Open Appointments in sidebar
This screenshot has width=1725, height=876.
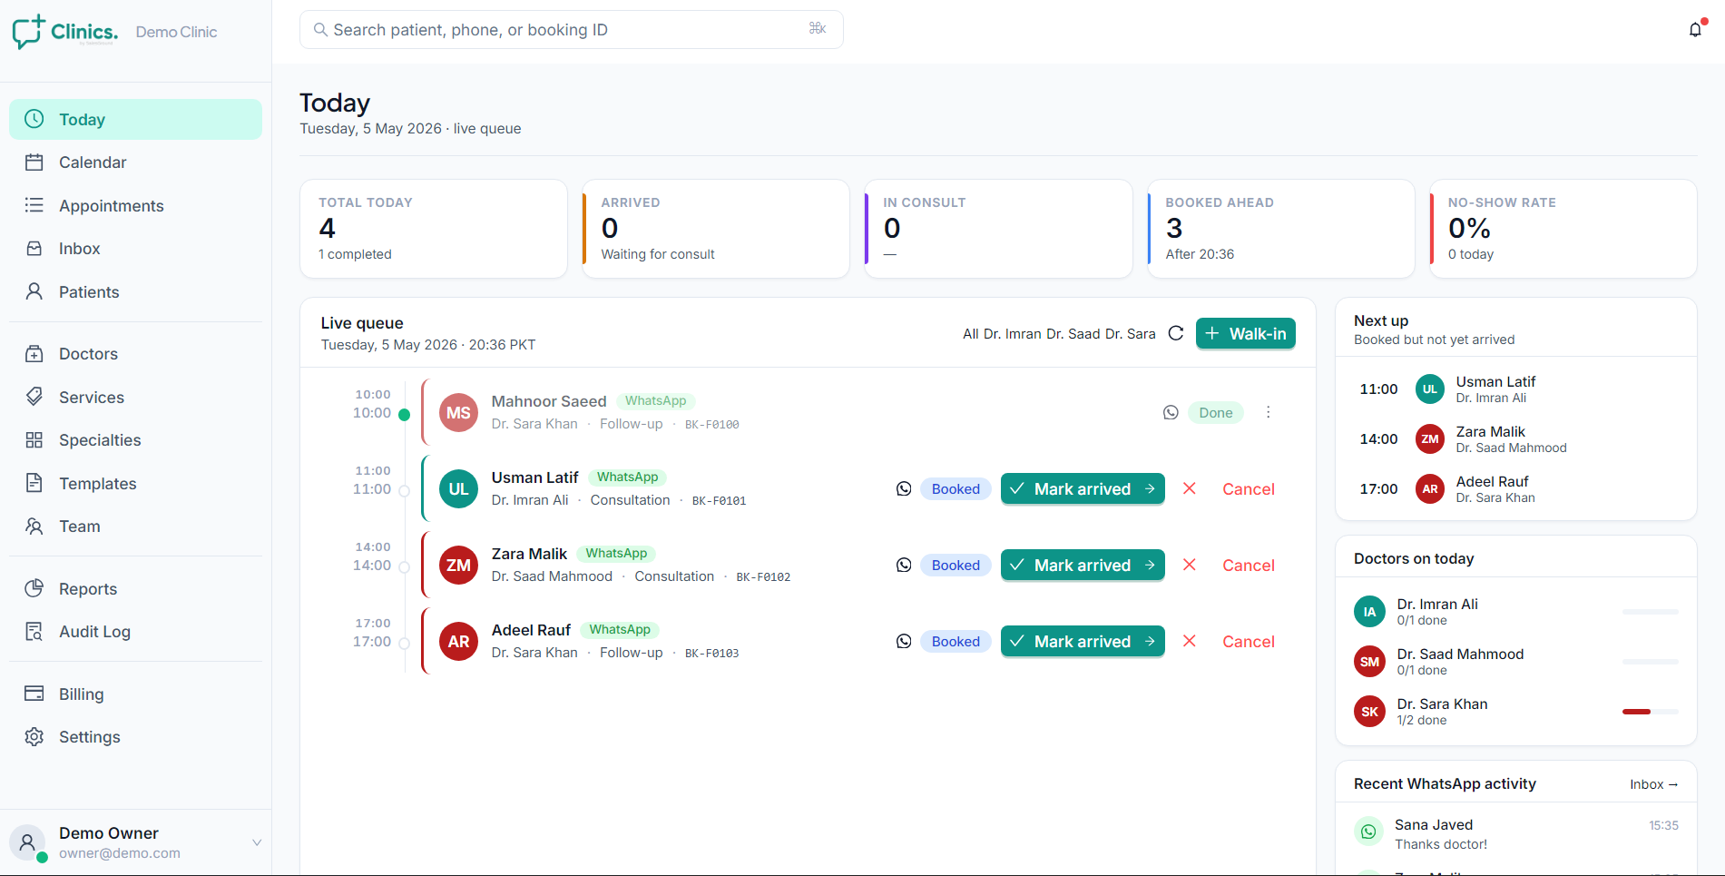pyautogui.click(x=136, y=206)
